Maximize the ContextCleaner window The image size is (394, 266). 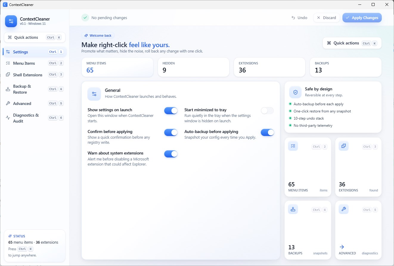click(x=373, y=4)
